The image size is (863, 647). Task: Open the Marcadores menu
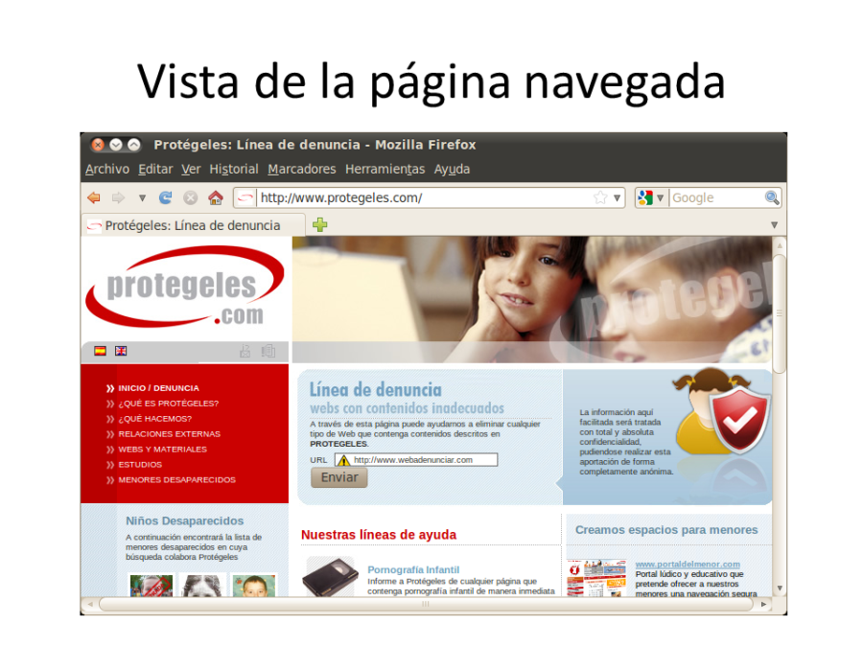(x=305, y=169)
